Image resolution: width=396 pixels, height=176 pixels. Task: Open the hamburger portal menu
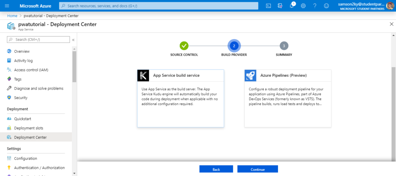[7, 6]
